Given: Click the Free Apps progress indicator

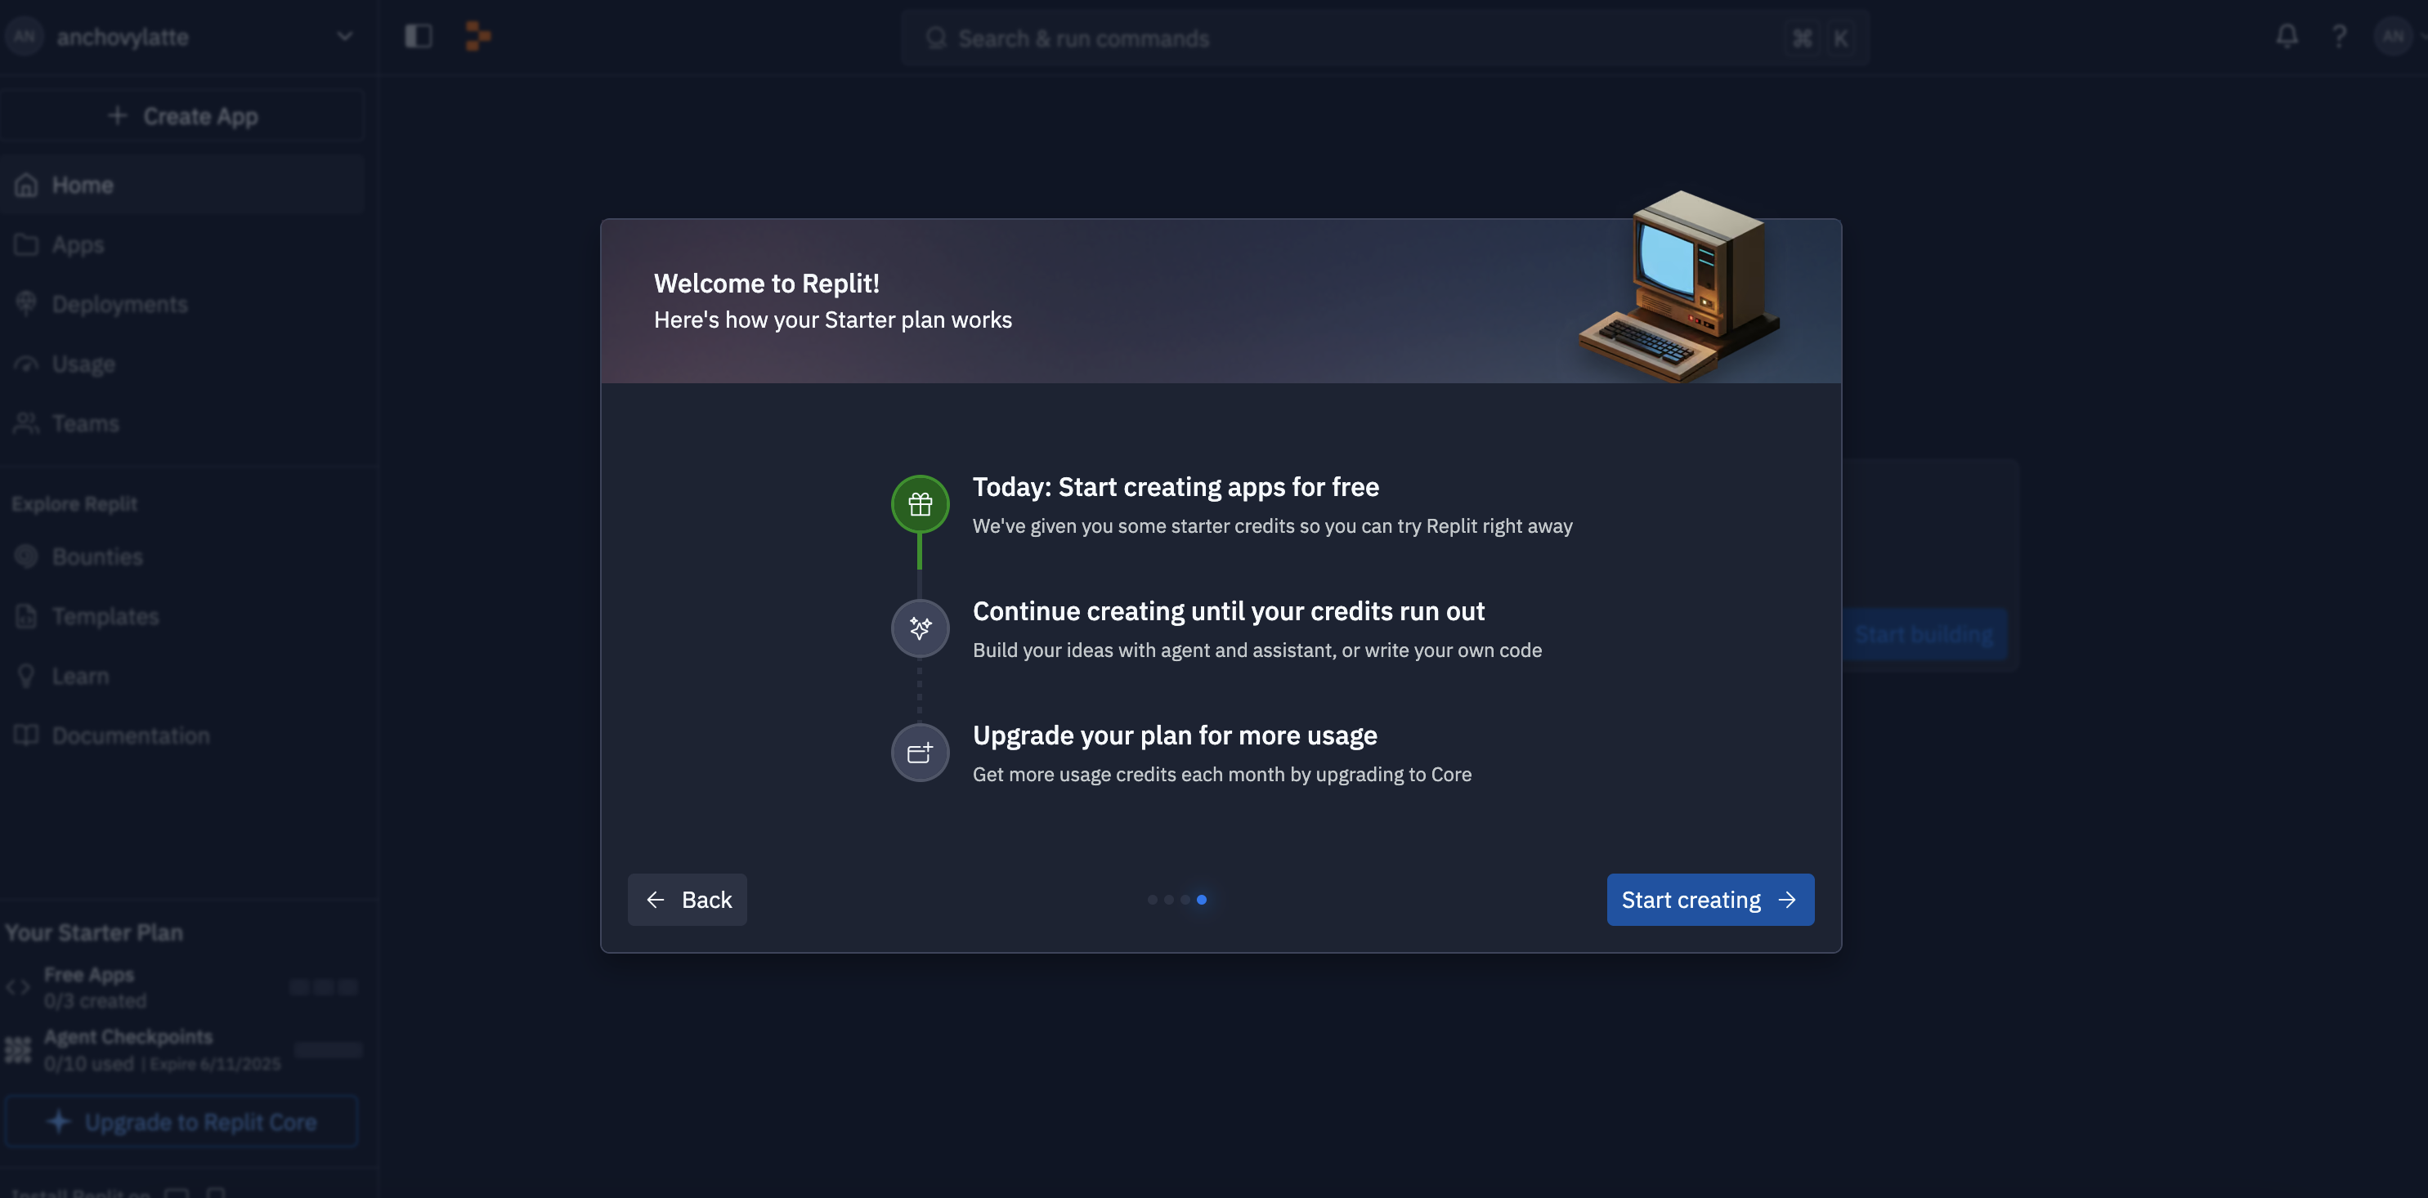Looking at the screenshot, I should click(323, 987).
